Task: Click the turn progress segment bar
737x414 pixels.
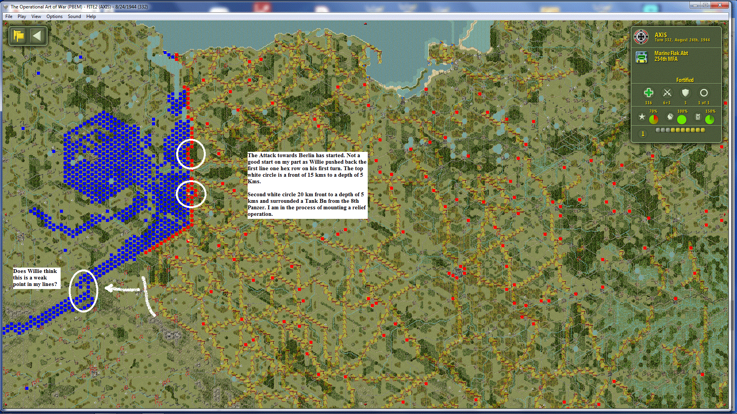Action: pyautogui.click(x=680, y=130)
